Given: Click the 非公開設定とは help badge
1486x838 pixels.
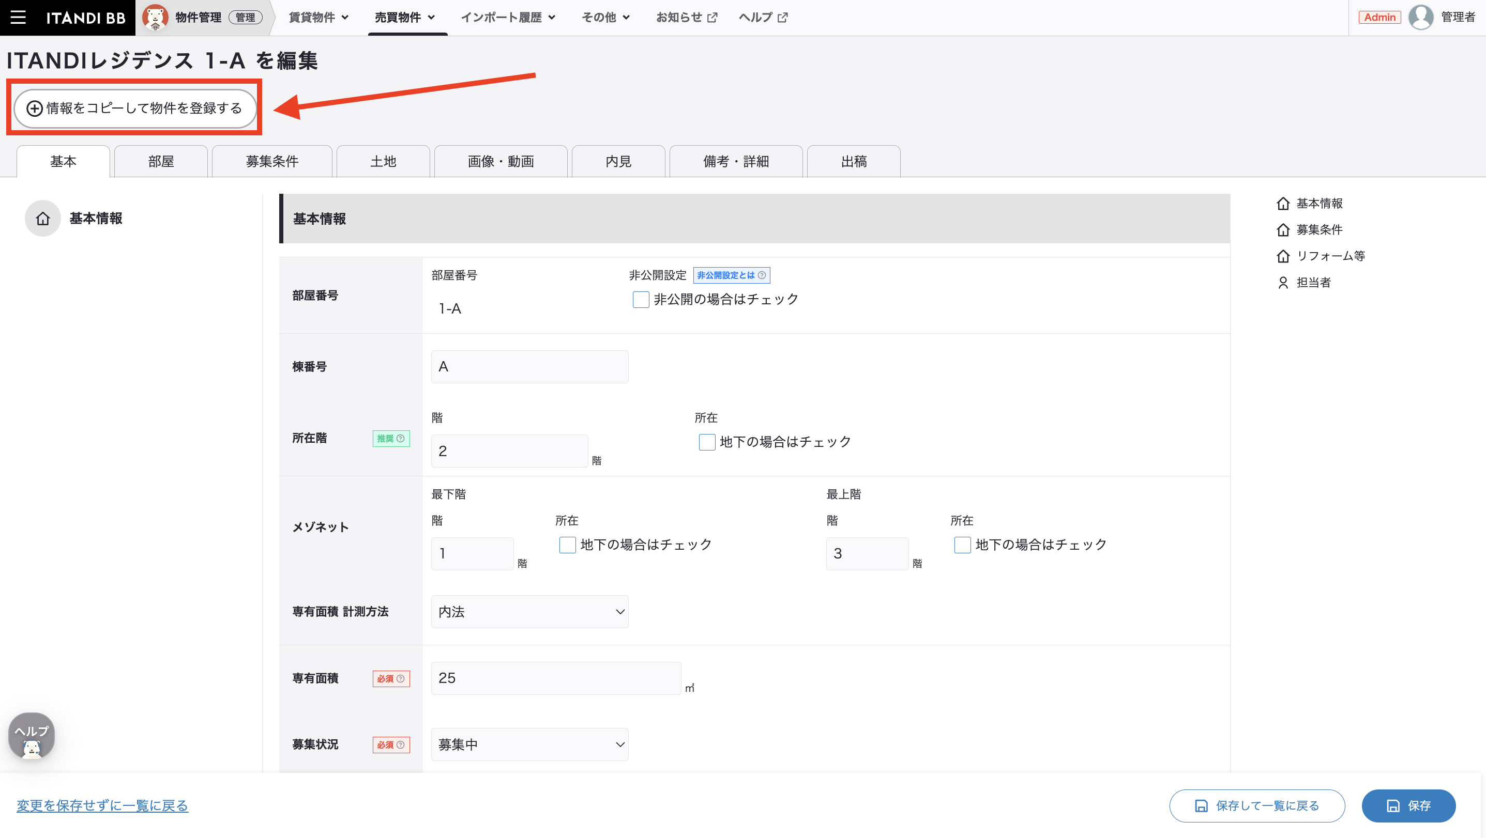Looking at the screenshot, I should (x=732, y=275).
